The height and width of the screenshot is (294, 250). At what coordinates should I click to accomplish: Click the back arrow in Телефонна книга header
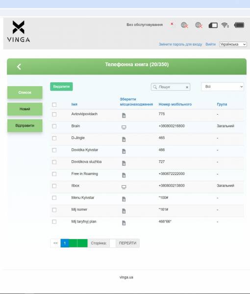(19, 67)
